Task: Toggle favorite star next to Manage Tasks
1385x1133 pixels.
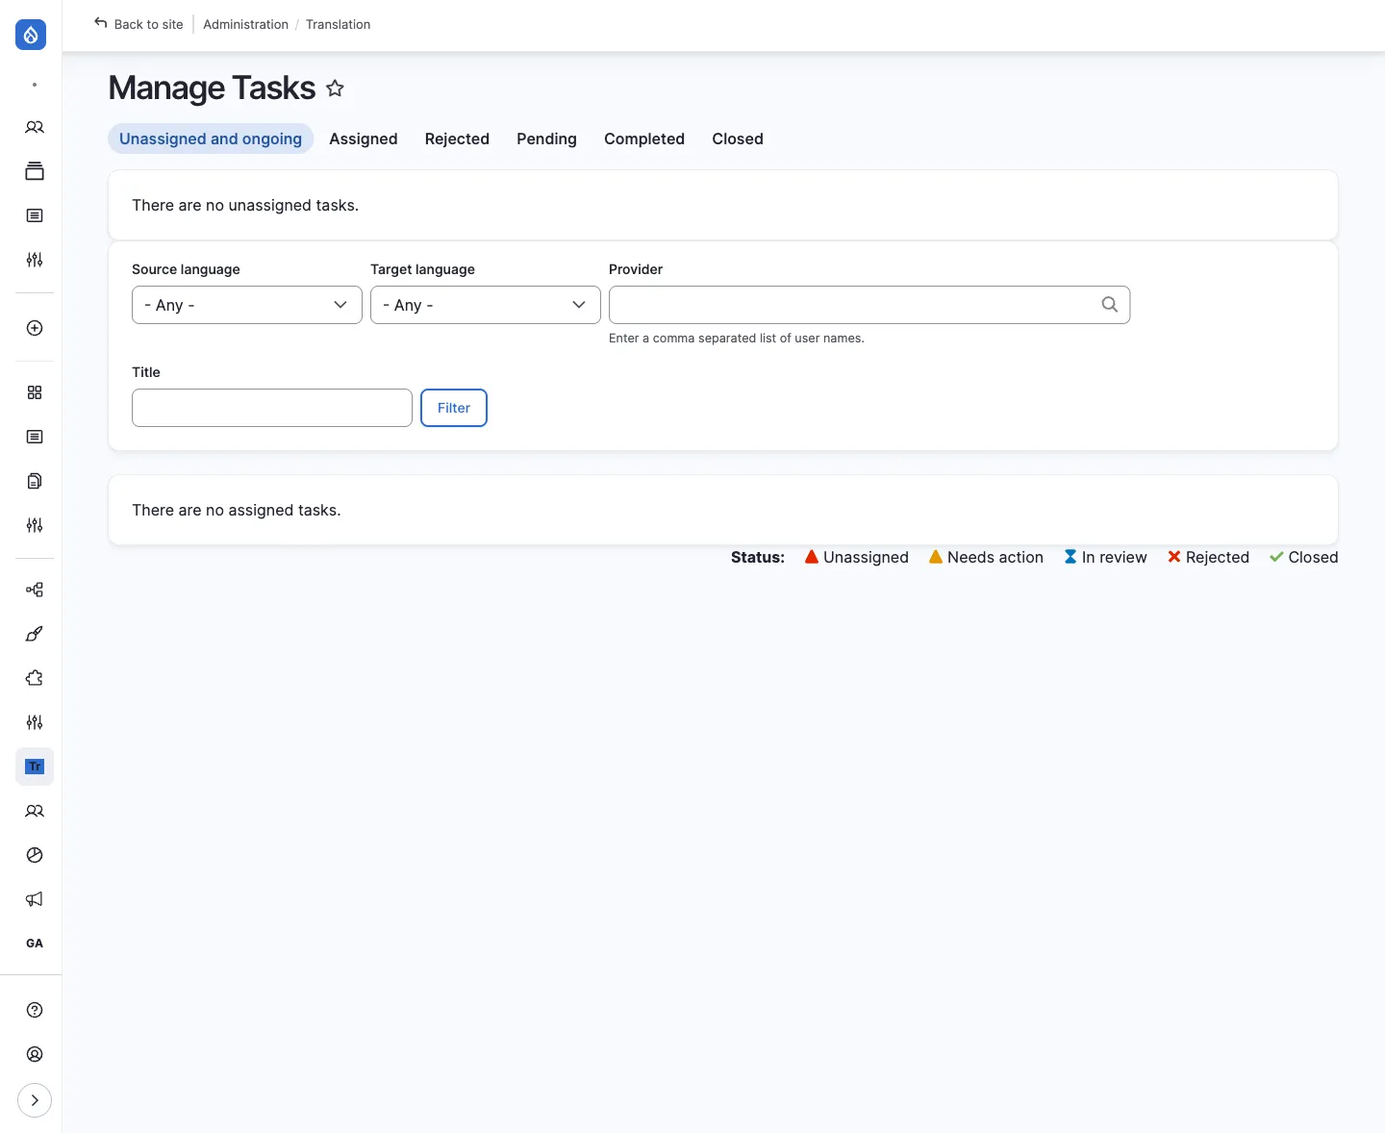Action: click(335, 88)
